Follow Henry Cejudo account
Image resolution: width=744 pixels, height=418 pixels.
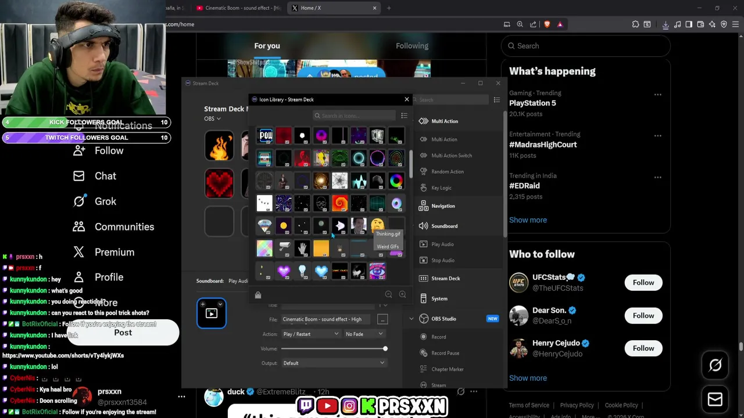(643, 348)
